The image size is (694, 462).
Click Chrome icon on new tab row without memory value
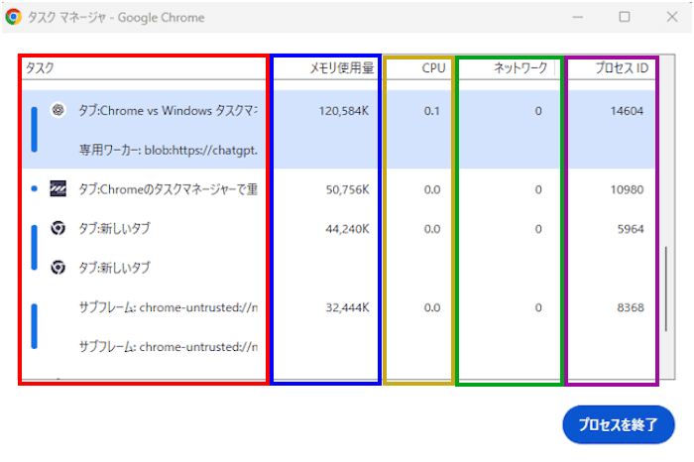58,268
